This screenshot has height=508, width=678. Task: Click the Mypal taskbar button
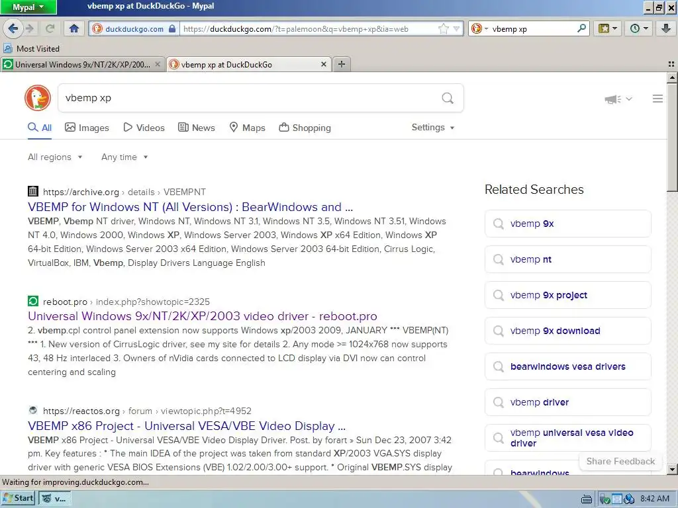pos(54,499)
